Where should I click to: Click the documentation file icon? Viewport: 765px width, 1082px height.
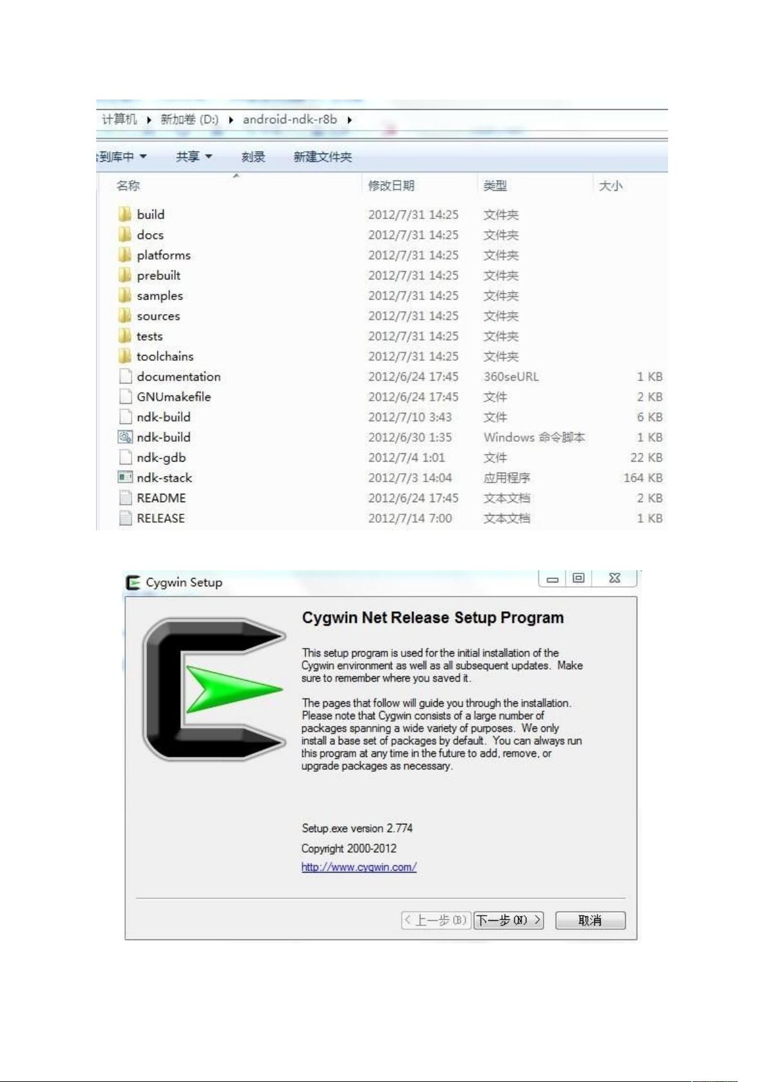click(125, 376)
